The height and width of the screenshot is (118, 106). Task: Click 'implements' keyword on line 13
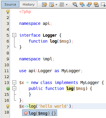tap(66, 83)
